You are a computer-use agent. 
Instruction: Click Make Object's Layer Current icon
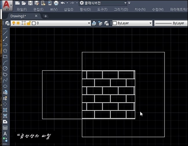[94, 23]
